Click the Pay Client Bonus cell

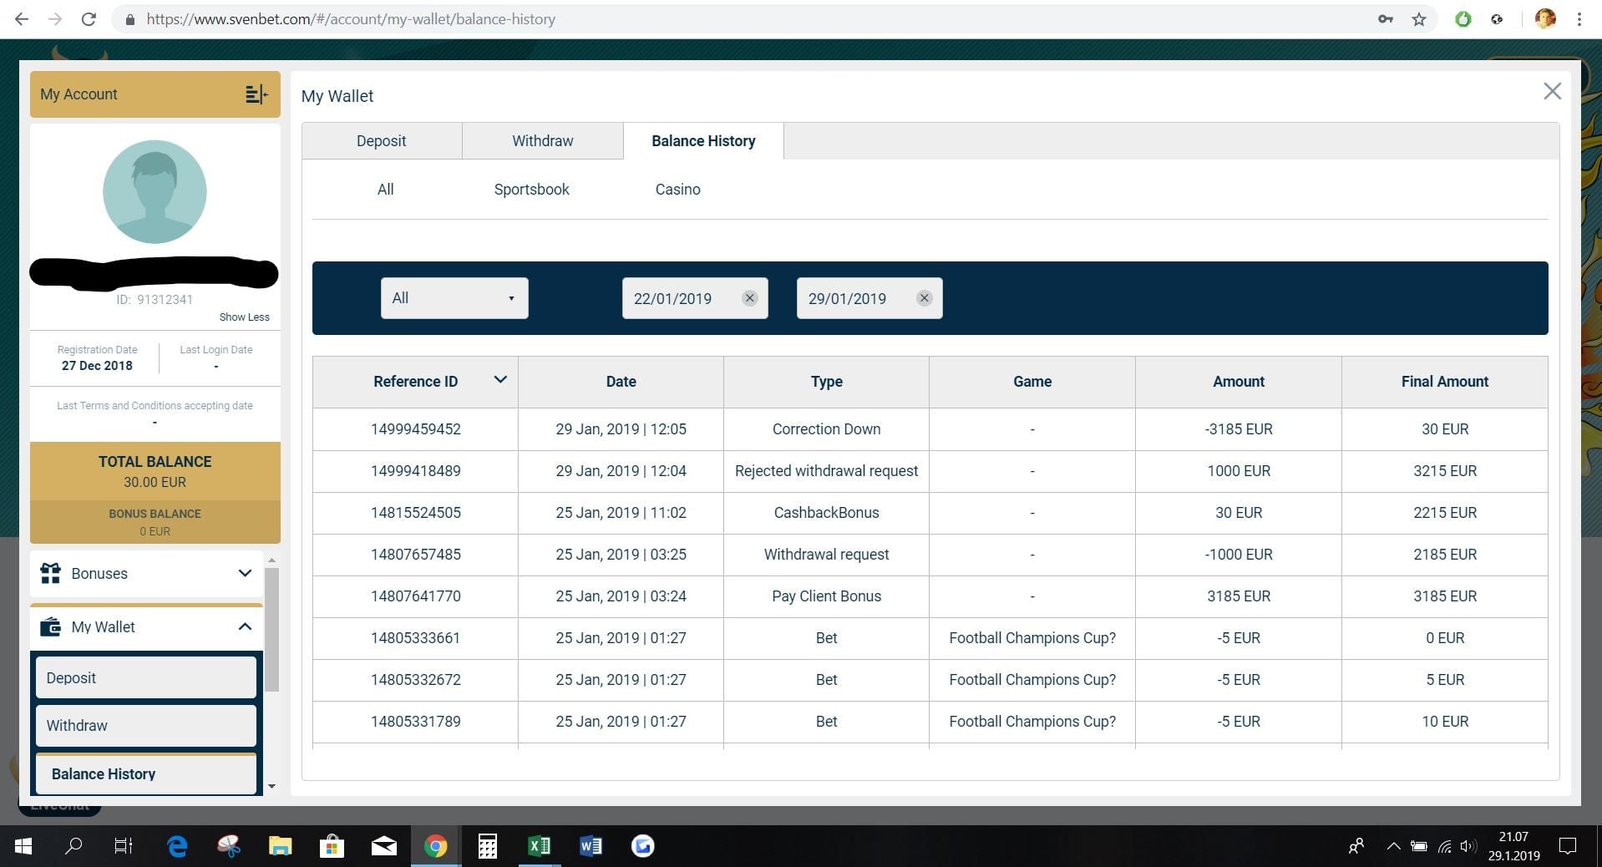pos(826,596)
